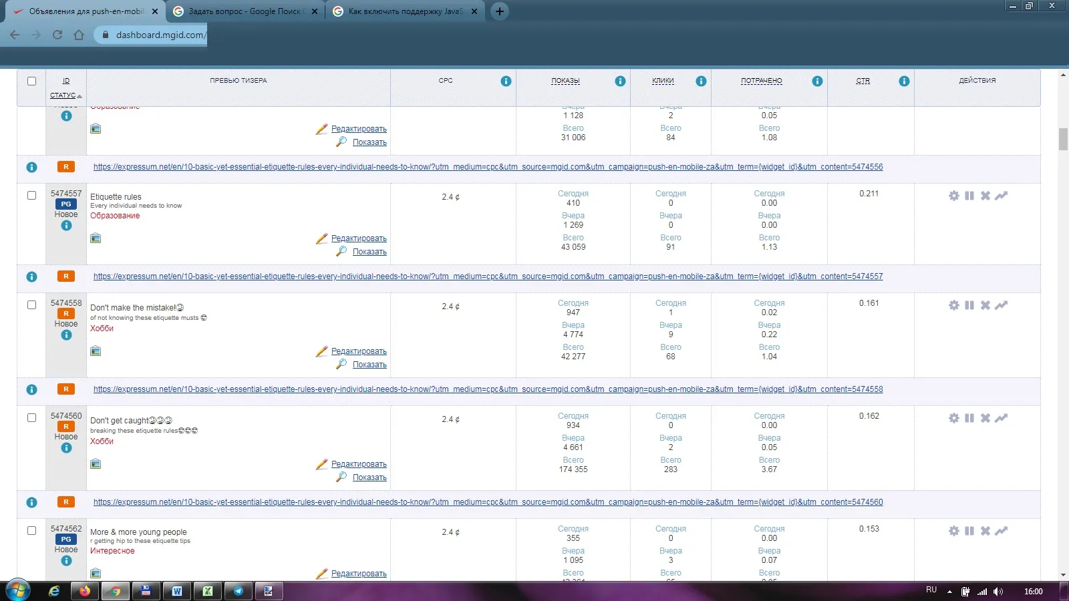This screenshot has height=601, width=1069.
Task: Switch to Как включить поддержку JavaScript tab
Action: (x=405, y=11)
